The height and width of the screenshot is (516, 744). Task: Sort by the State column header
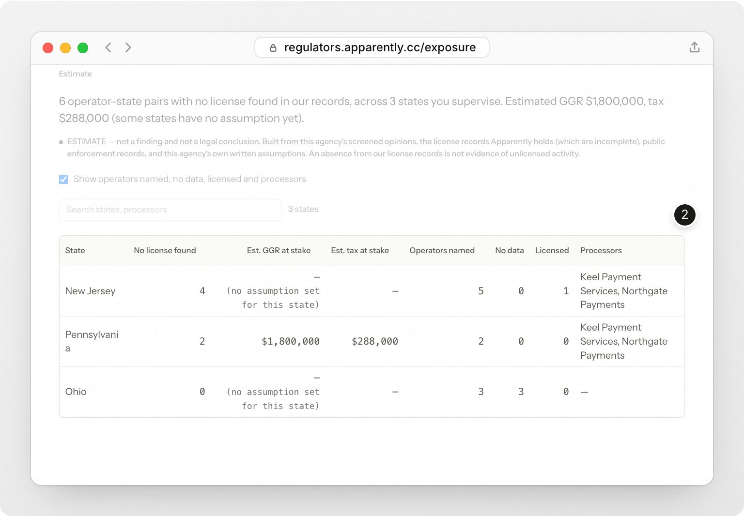(x=75, y=250)
